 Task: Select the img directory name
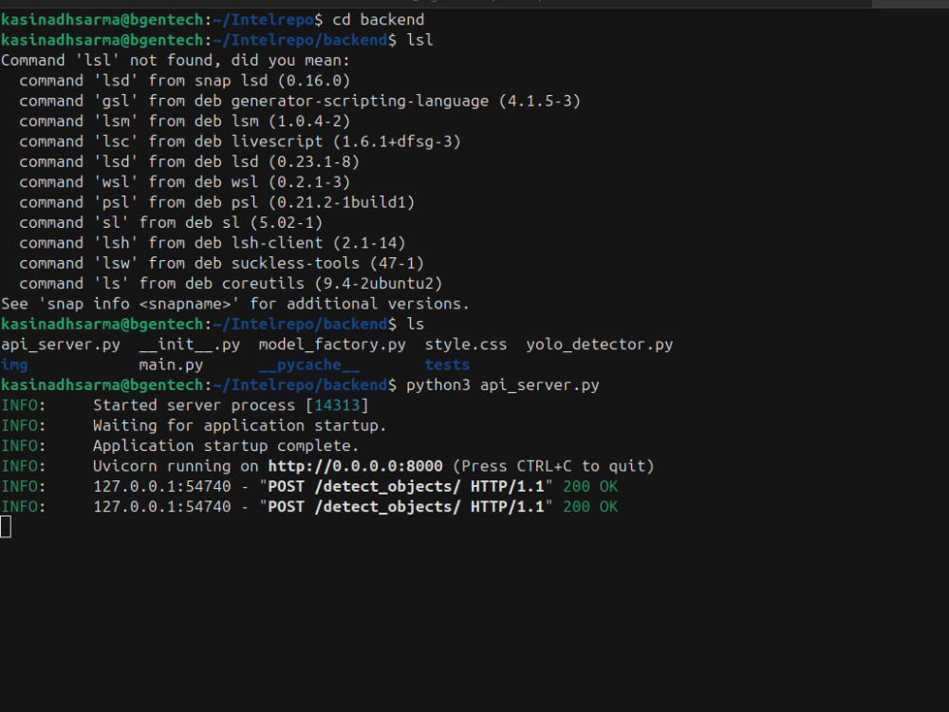point(14,365)
